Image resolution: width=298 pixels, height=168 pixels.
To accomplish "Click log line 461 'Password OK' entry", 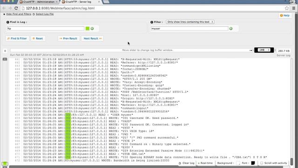I will 106,125.
